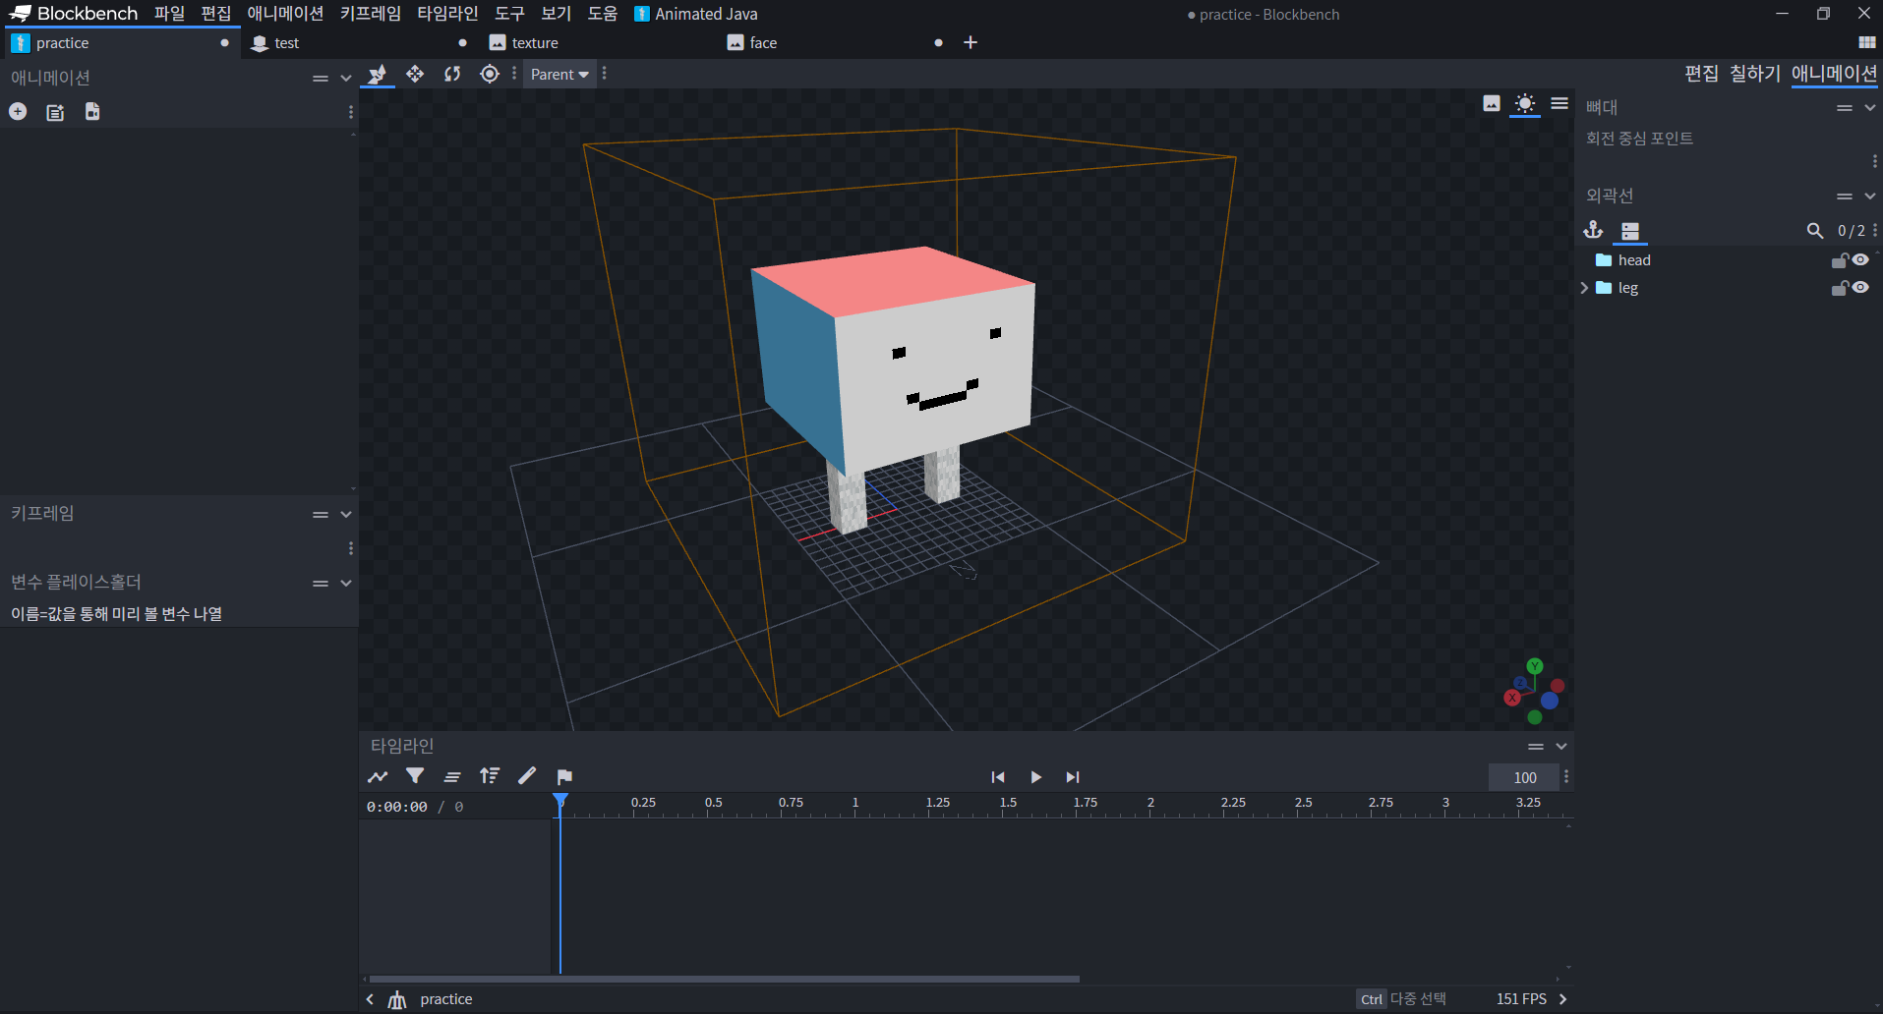
Task: Toggle the timeline graph editor icon
Action: [x=378, y=777]
